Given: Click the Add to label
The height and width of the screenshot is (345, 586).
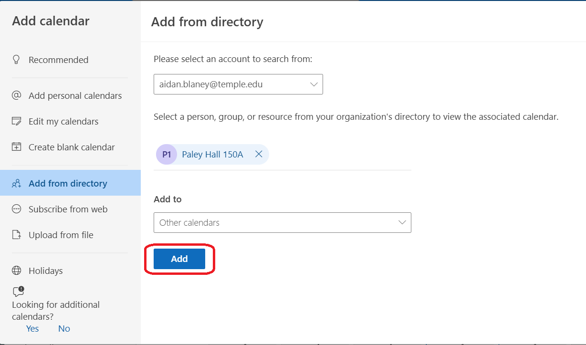Looking at the screenshot, I should click(x=167, y=199).
